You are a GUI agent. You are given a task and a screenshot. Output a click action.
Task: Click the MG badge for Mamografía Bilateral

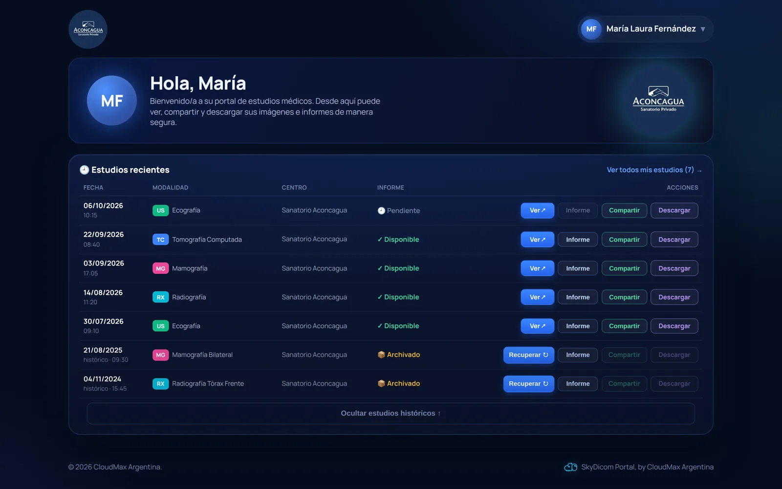click(160, 355)
